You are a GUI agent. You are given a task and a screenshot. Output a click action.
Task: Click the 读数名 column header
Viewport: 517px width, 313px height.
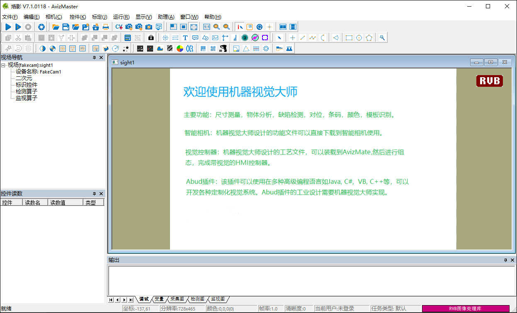(35, 203)
